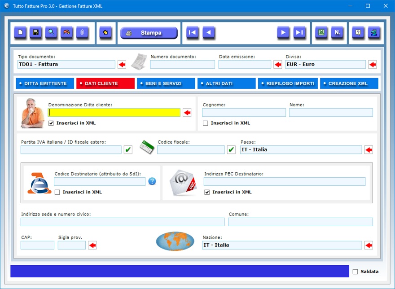Uncheck Inserisci in XML under Denominazione Ditta cliente
This screenshot has width=395, height=289.
click(x=51, y=123)
